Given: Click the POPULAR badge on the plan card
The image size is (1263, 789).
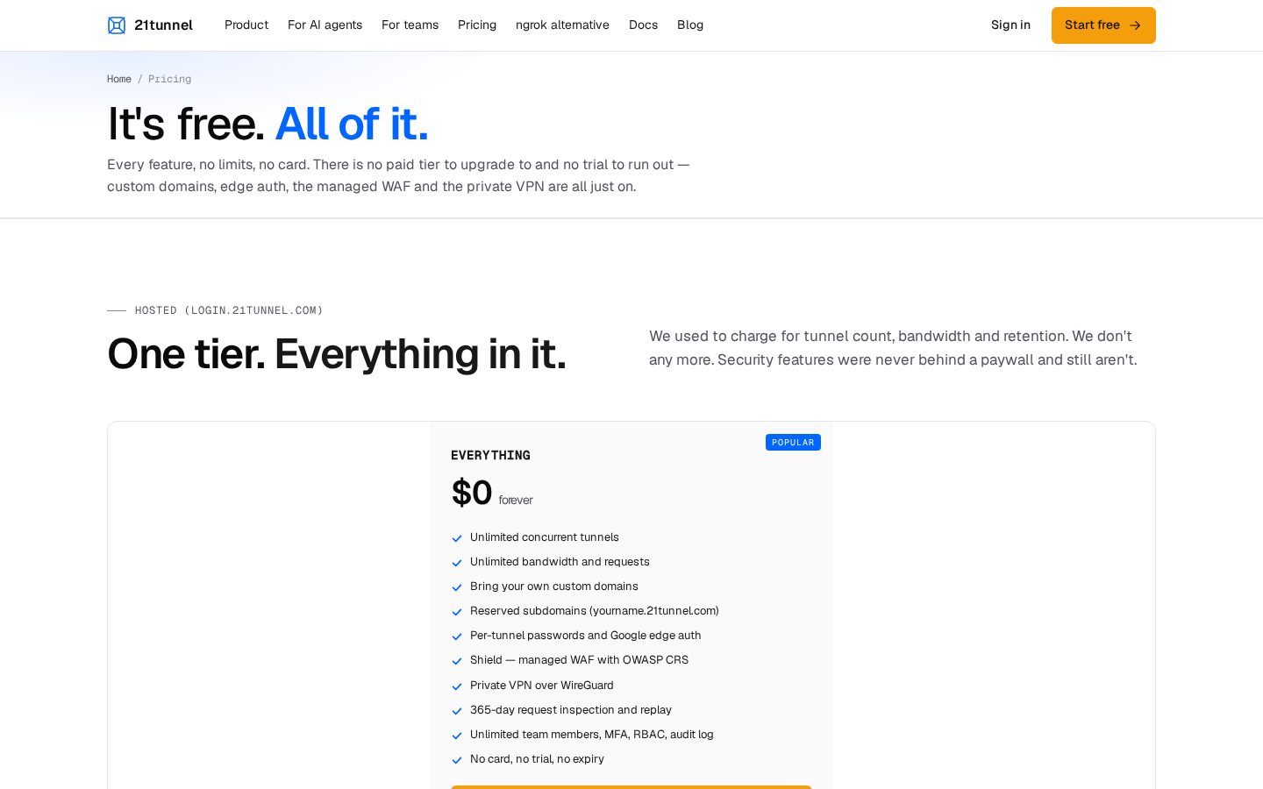Looking at the screenshot, I should pyautogui.click(x=793, y=443).
